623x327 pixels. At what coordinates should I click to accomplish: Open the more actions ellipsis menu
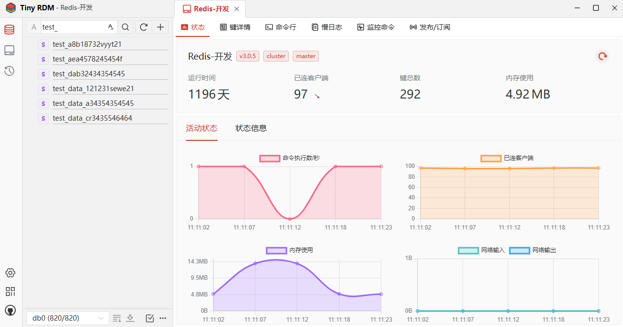point(163,318)
